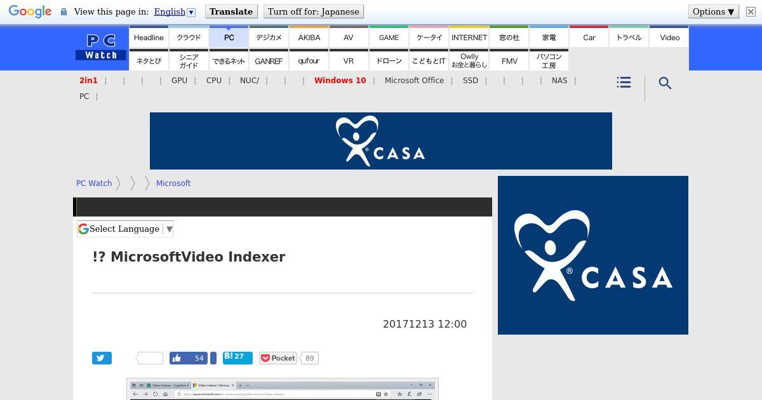The image size is (762, 400).
Task: Open the Headline nav tab
Action: [x=149, y=37]
